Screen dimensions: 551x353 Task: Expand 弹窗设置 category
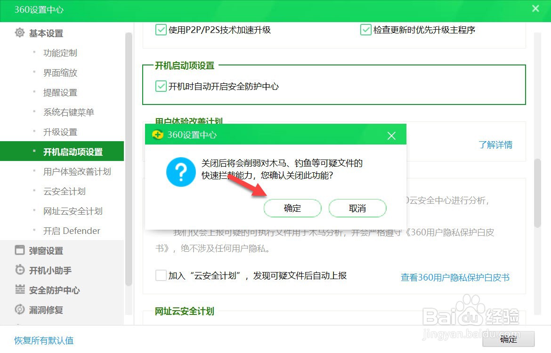click(46, 251)
